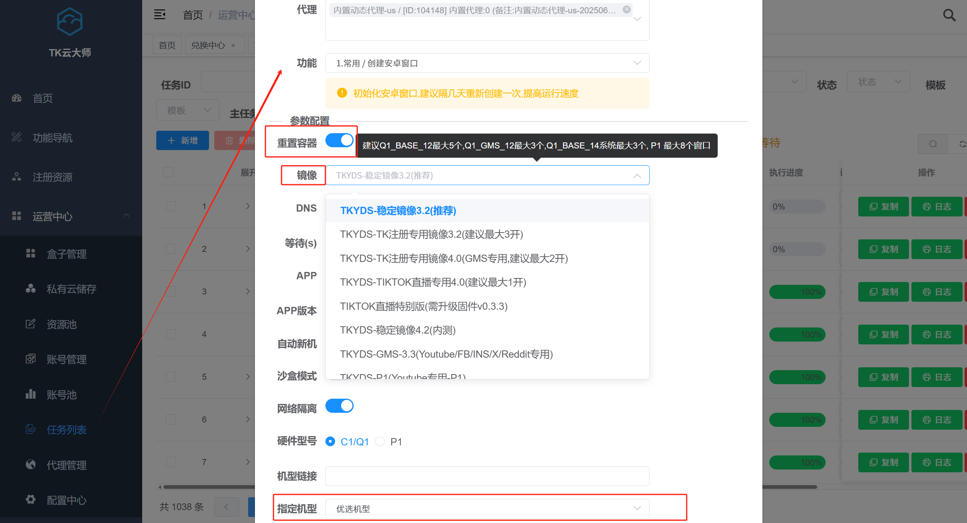
Task: Turn off the 网络隔离 switch
Action: pyautogui.click(x=339, y=406)
